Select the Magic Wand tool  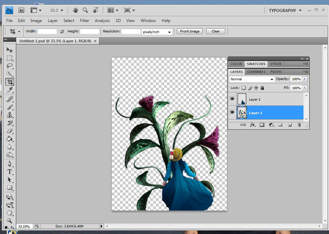[10, 74]
